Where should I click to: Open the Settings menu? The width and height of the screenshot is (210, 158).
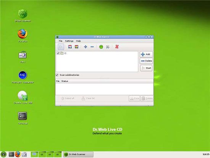69,41
